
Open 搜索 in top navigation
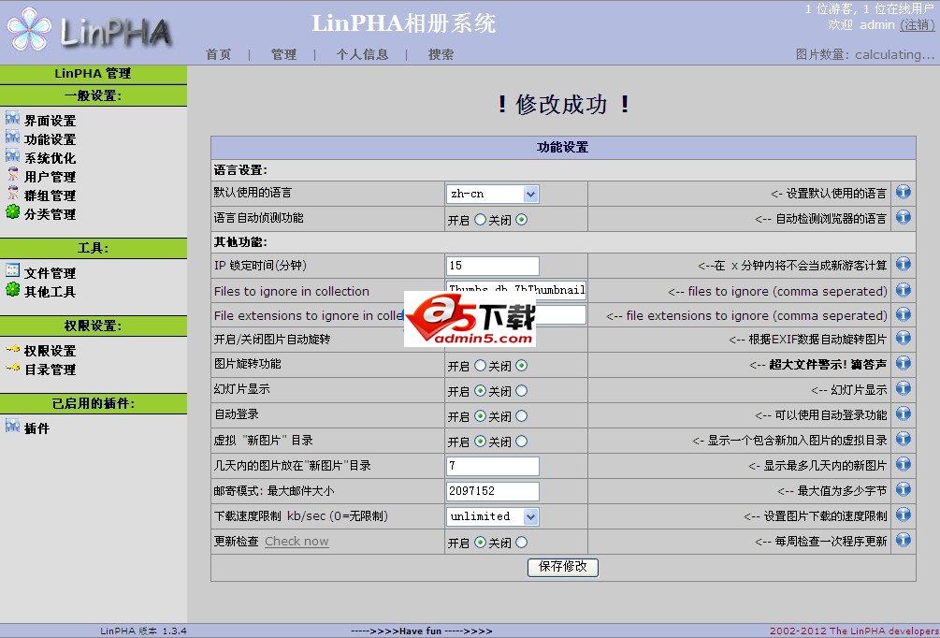coord(441,54)
